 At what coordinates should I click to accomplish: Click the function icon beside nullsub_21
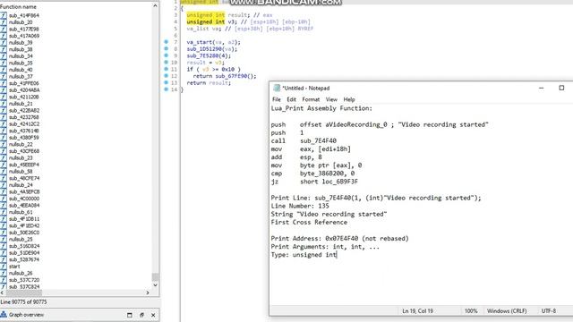coord(4,104)
